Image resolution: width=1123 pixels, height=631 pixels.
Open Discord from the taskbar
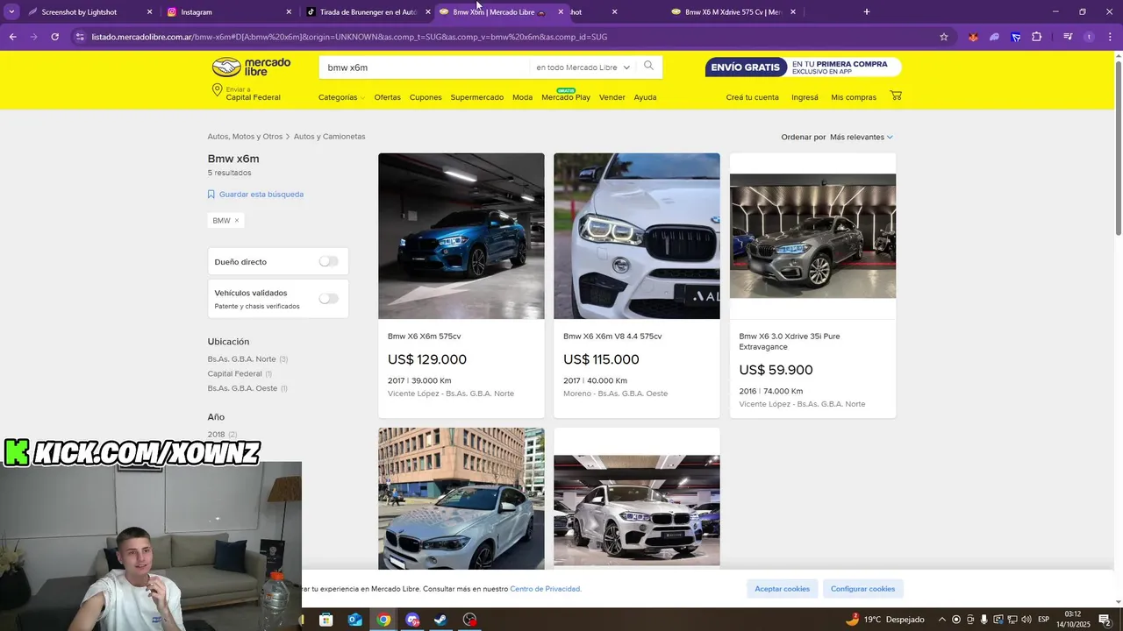click(412, 620)
